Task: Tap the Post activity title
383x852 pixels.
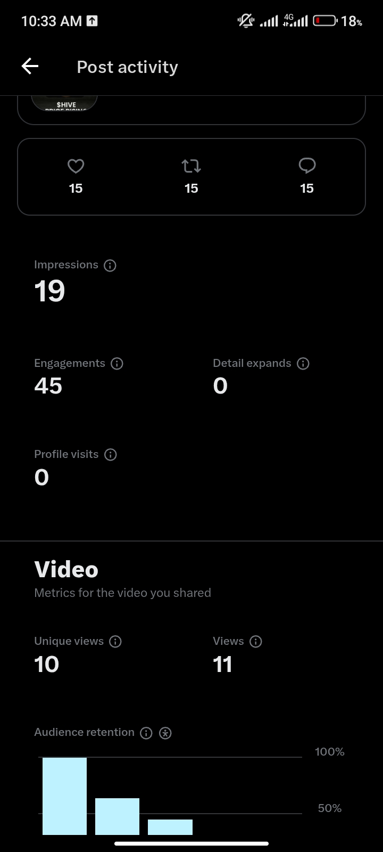Action: tap(127, 67)
